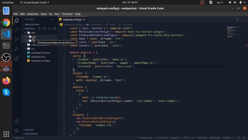Screen dimensions: 248x140
Task: Click Prettier status bar item
Action: point(228,138)
